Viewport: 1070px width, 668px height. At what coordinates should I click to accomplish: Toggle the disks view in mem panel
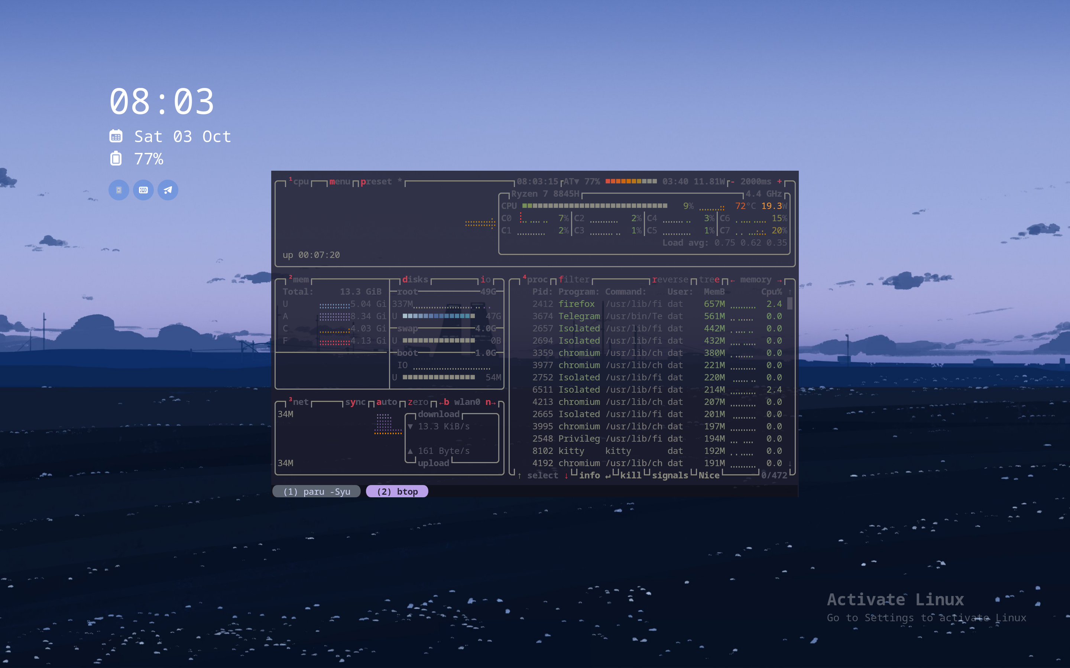click(x=415, y=280)
